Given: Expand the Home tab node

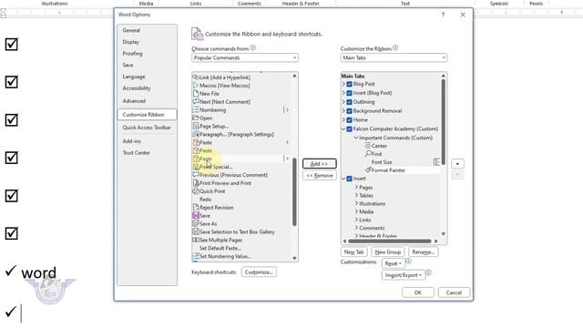Looking at the screenshot, I should coord(343,119).
